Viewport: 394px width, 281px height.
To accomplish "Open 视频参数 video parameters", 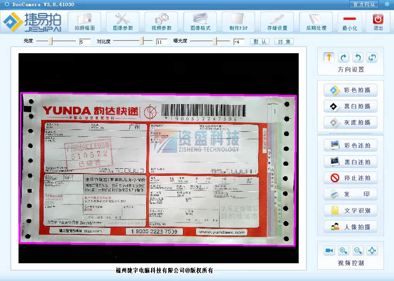I will 161,22.
